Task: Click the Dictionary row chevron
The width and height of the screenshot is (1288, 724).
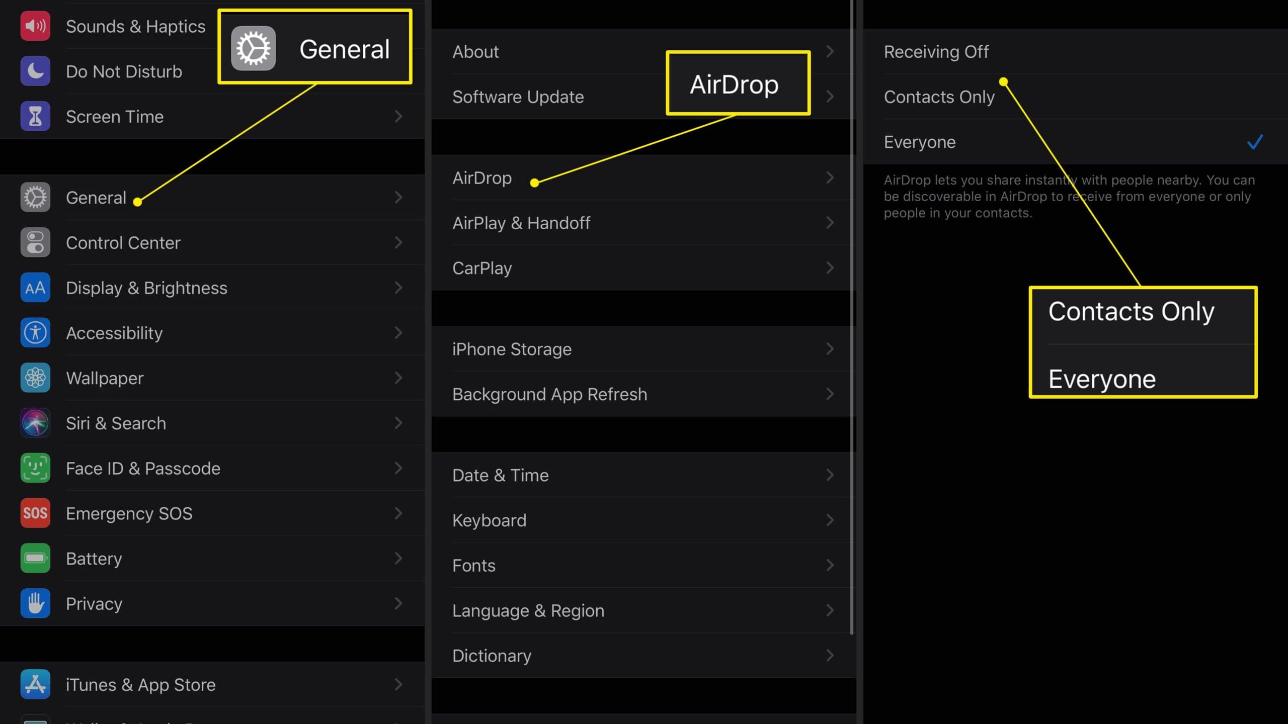Action: [x=830, y=656]
